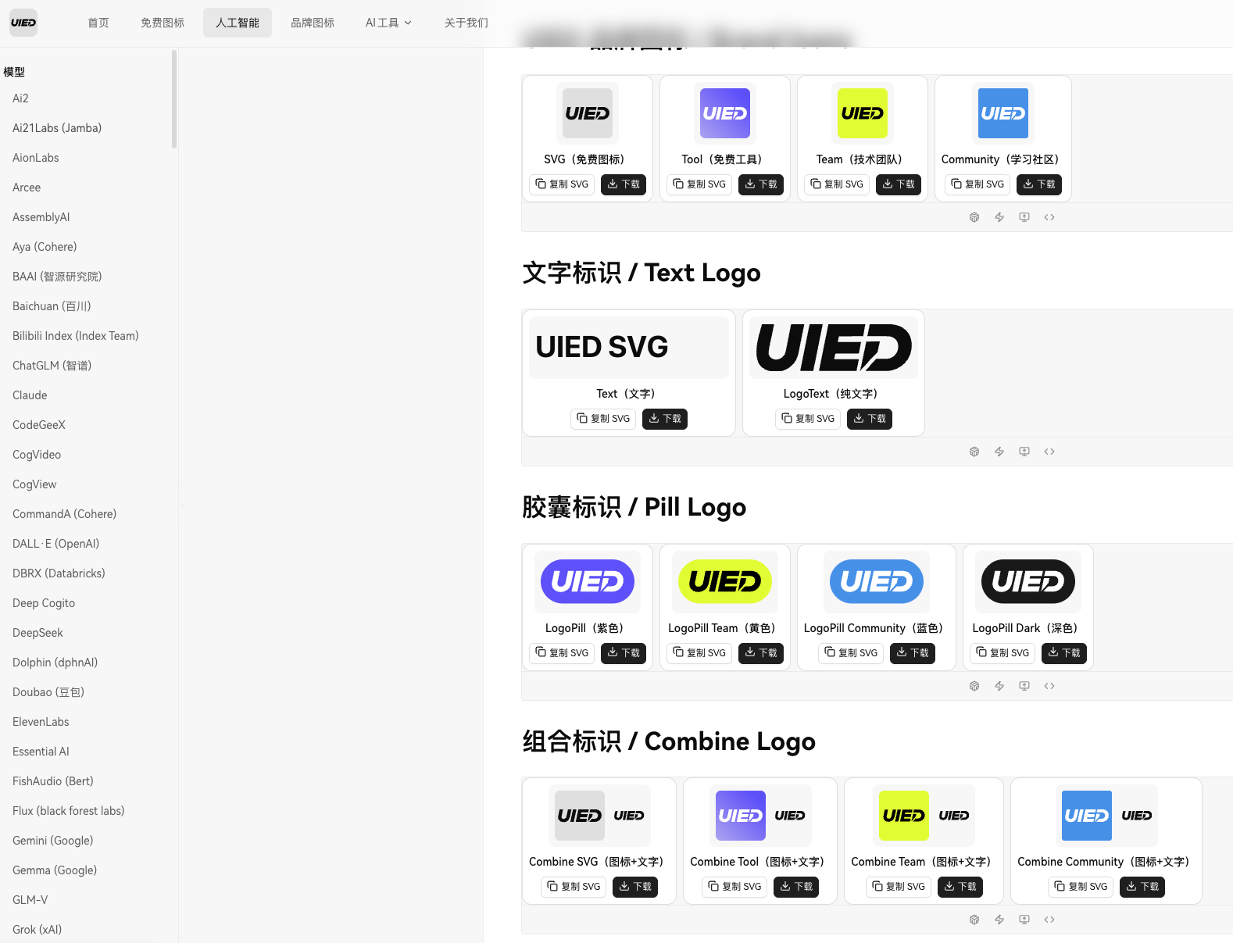Open CodeSandbox cube icon under Pill Logo cards
1233x943 pixels.
pyautogui.click(x=974, y=686)
